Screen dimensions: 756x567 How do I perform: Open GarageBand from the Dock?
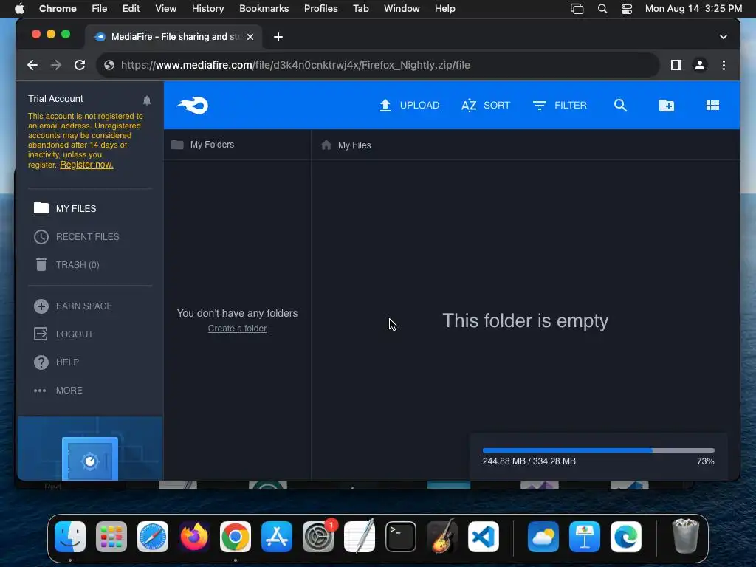(442, 537)
